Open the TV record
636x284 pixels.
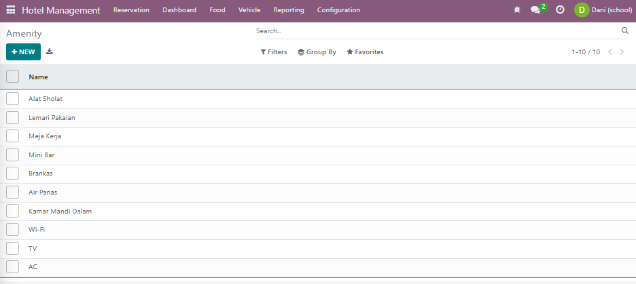33,248
